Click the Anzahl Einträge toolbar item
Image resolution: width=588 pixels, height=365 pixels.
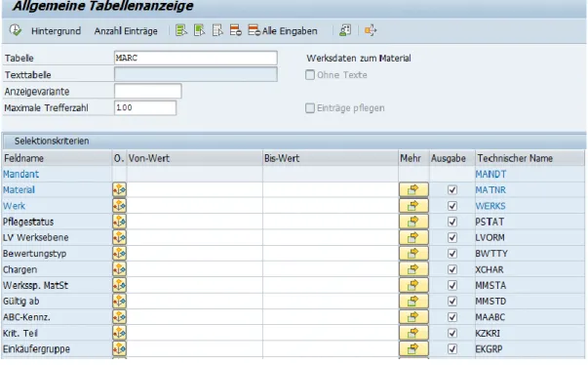(126, 31)
